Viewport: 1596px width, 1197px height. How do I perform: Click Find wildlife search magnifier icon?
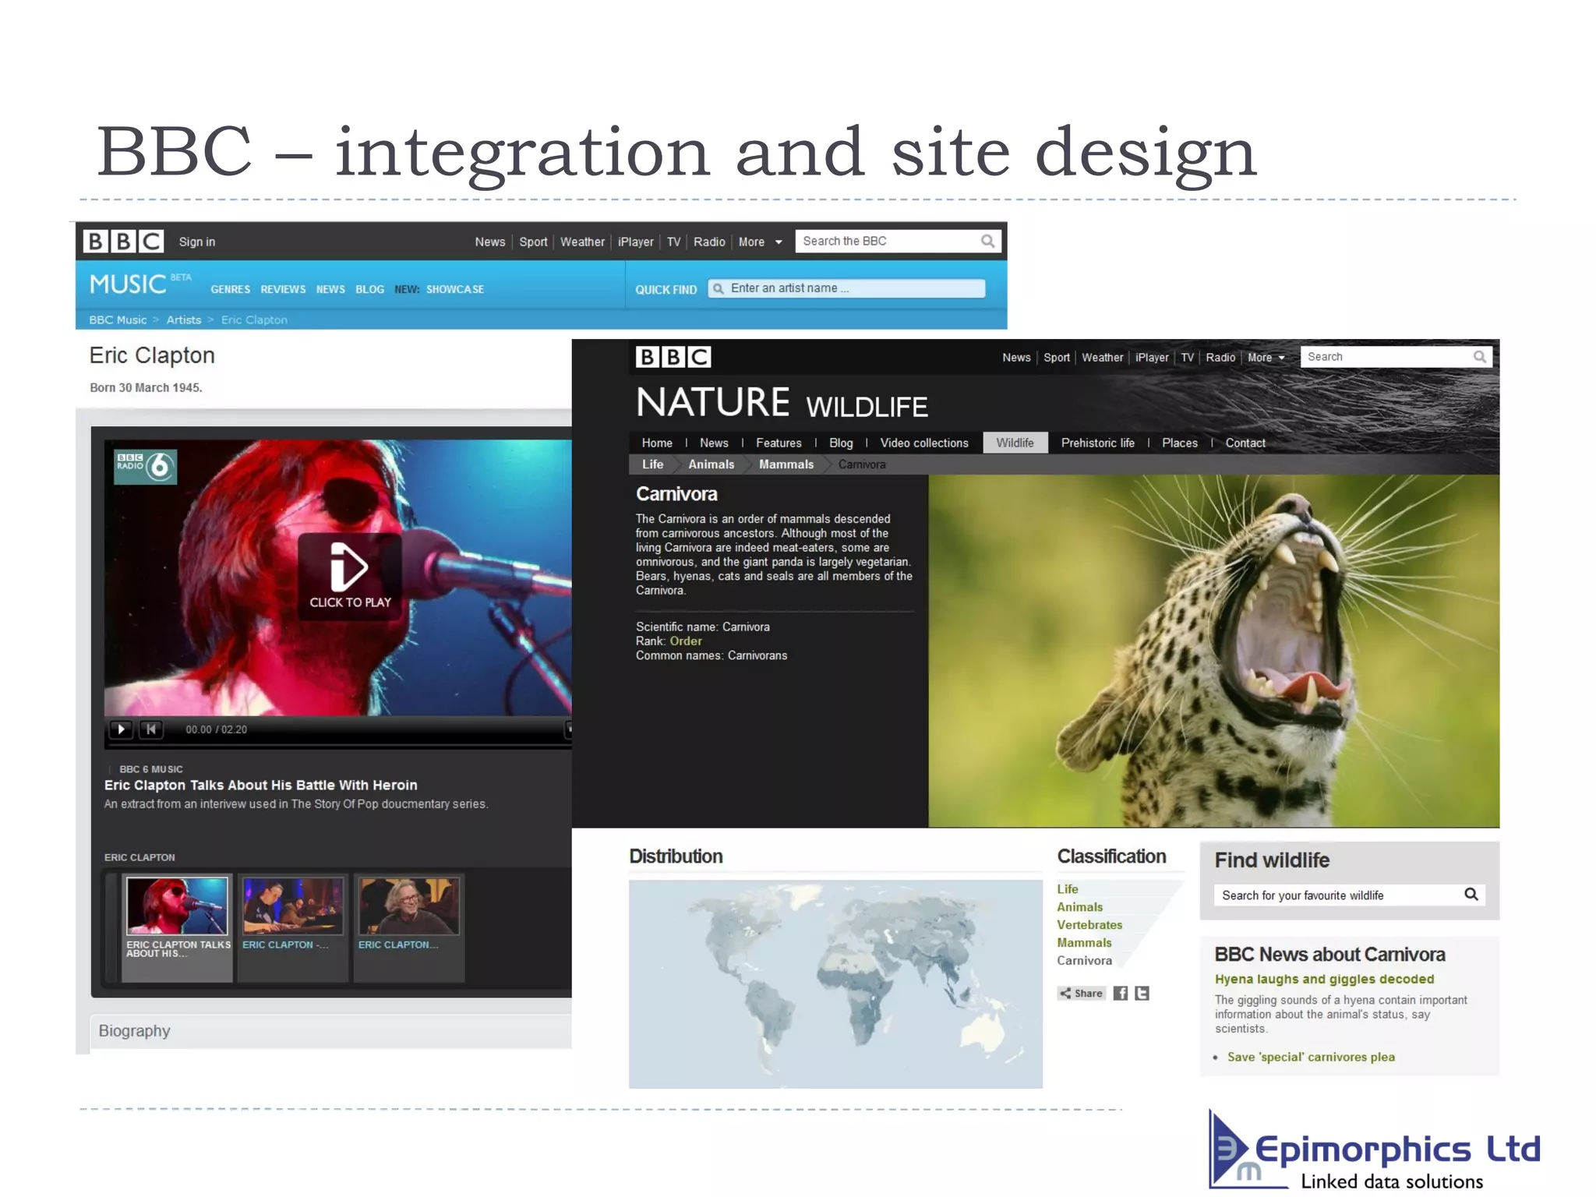coord(1471,894)
